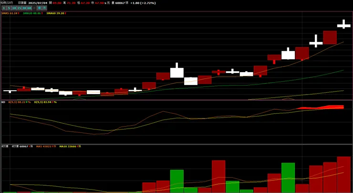
Task: Select the tallest white candle mid-chart
Action: (177, 70)
